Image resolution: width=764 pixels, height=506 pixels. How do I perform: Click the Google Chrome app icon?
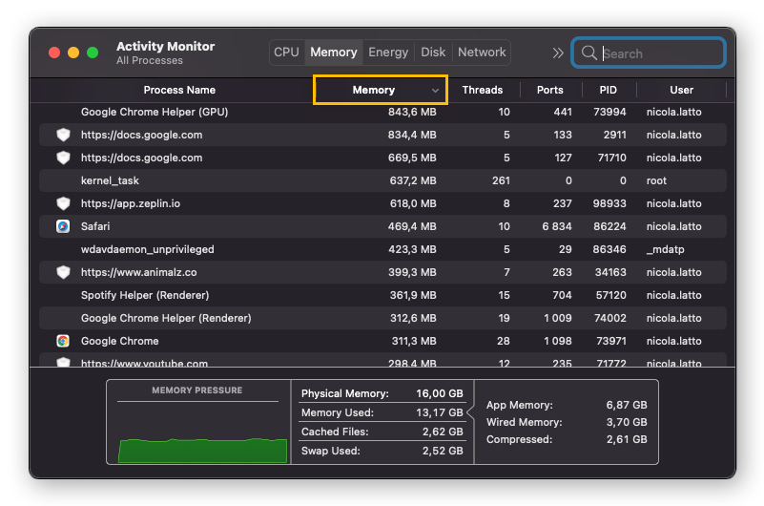coord(63,341)
